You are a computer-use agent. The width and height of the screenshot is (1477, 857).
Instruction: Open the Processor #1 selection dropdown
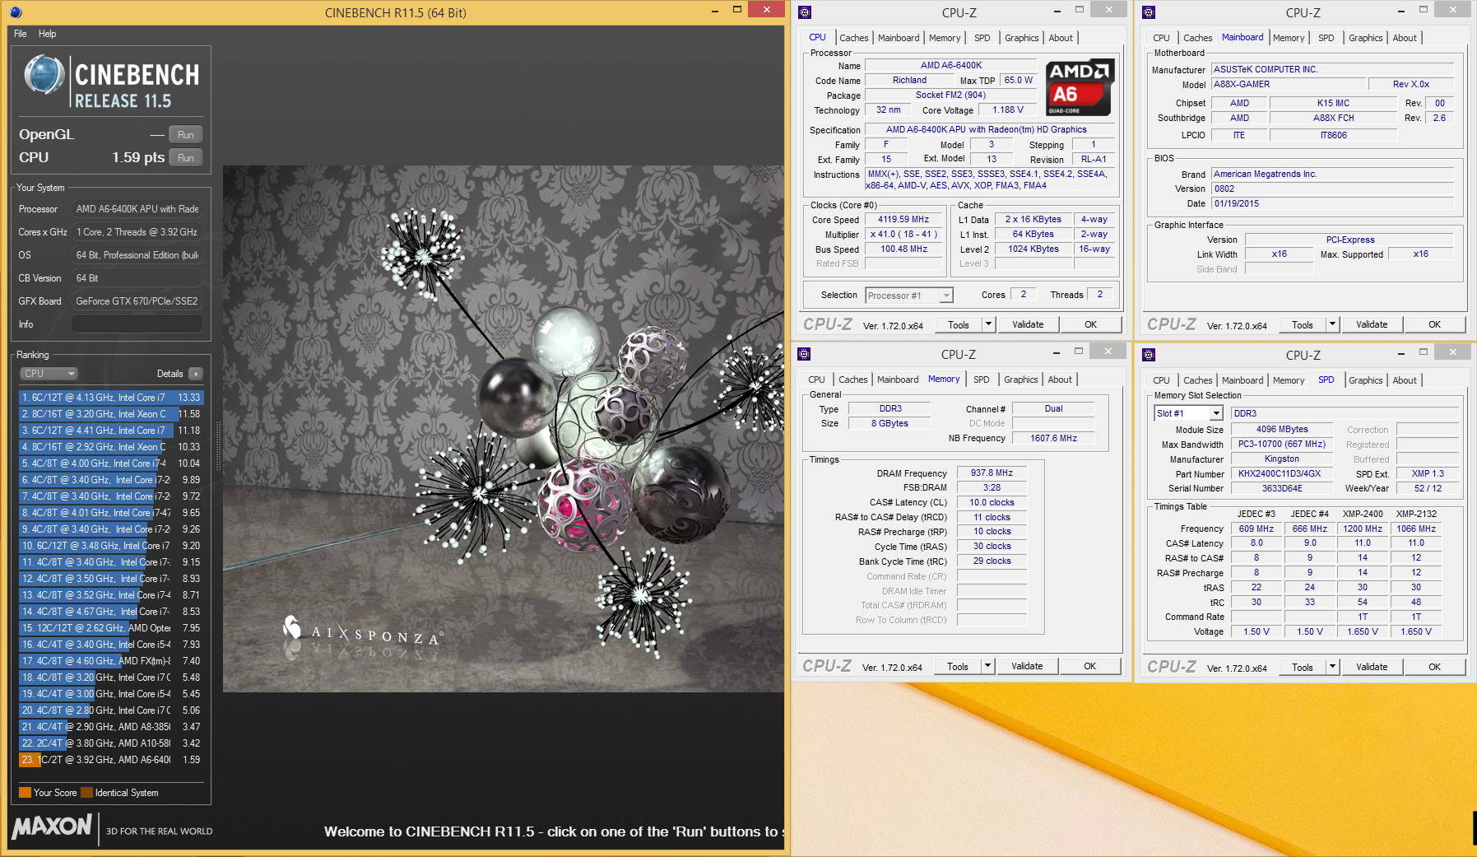(x=908, y=296)
